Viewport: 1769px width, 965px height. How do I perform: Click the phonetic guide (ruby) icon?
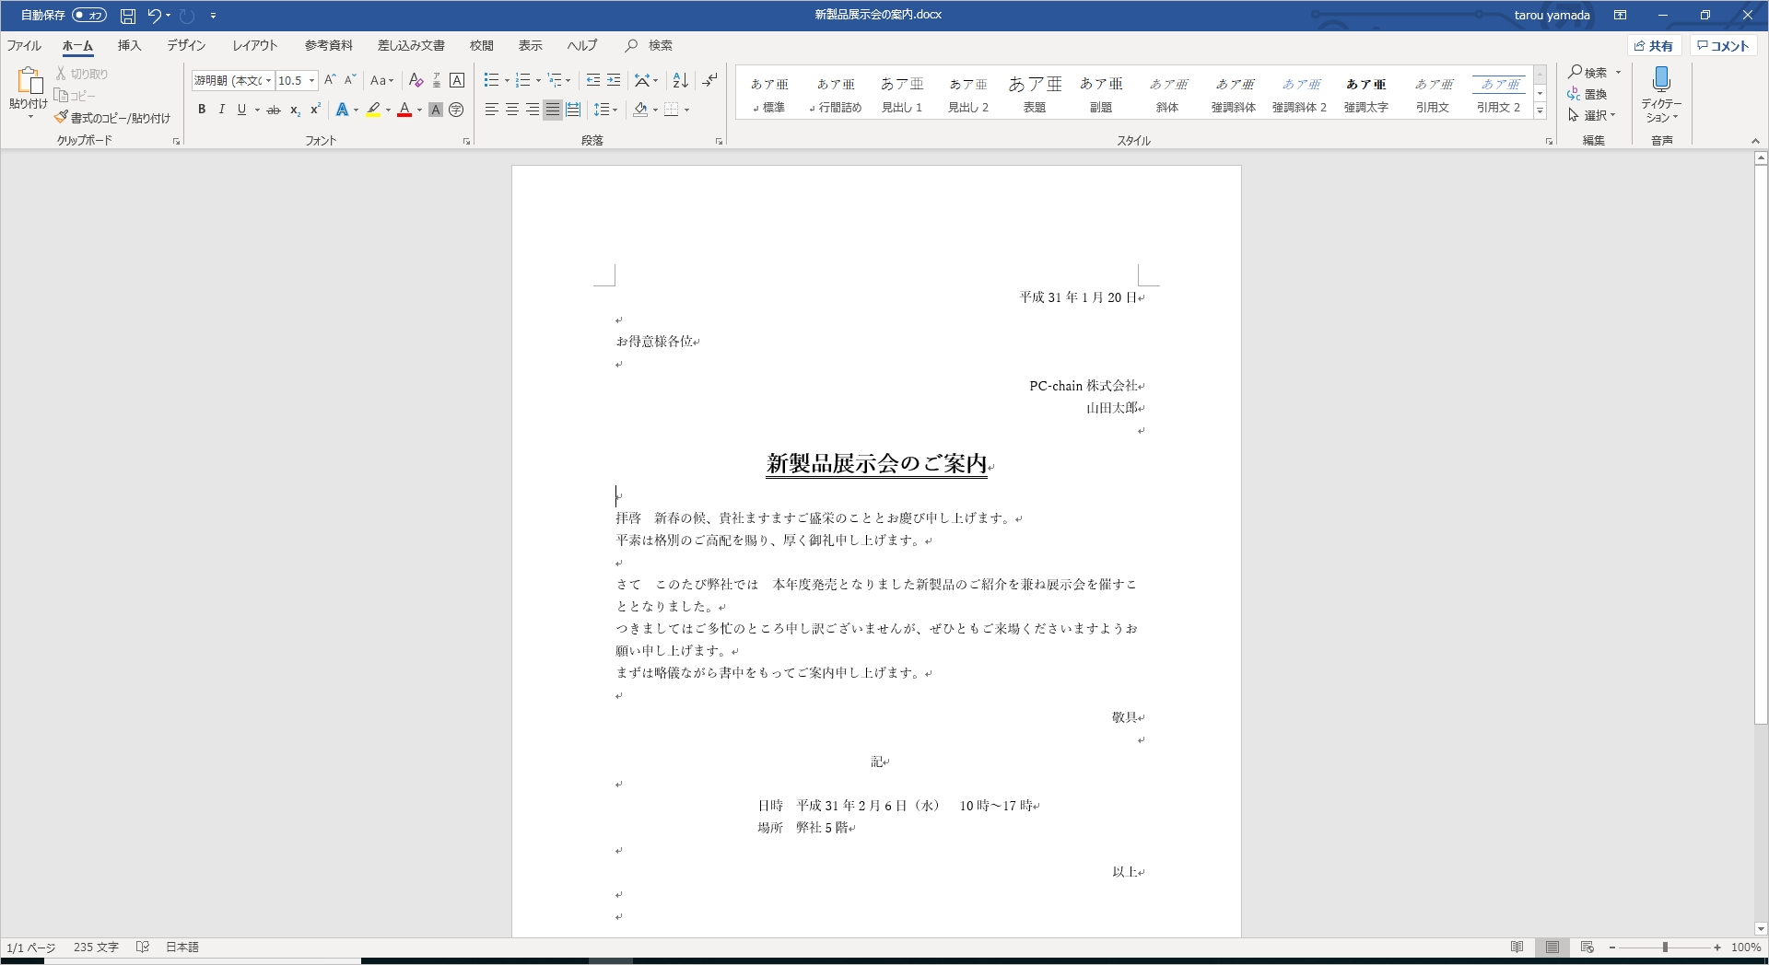coord(437,80)
